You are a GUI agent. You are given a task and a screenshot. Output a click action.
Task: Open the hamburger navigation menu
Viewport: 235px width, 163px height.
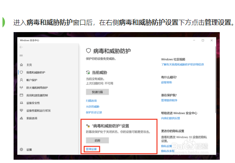click(21, 56)
